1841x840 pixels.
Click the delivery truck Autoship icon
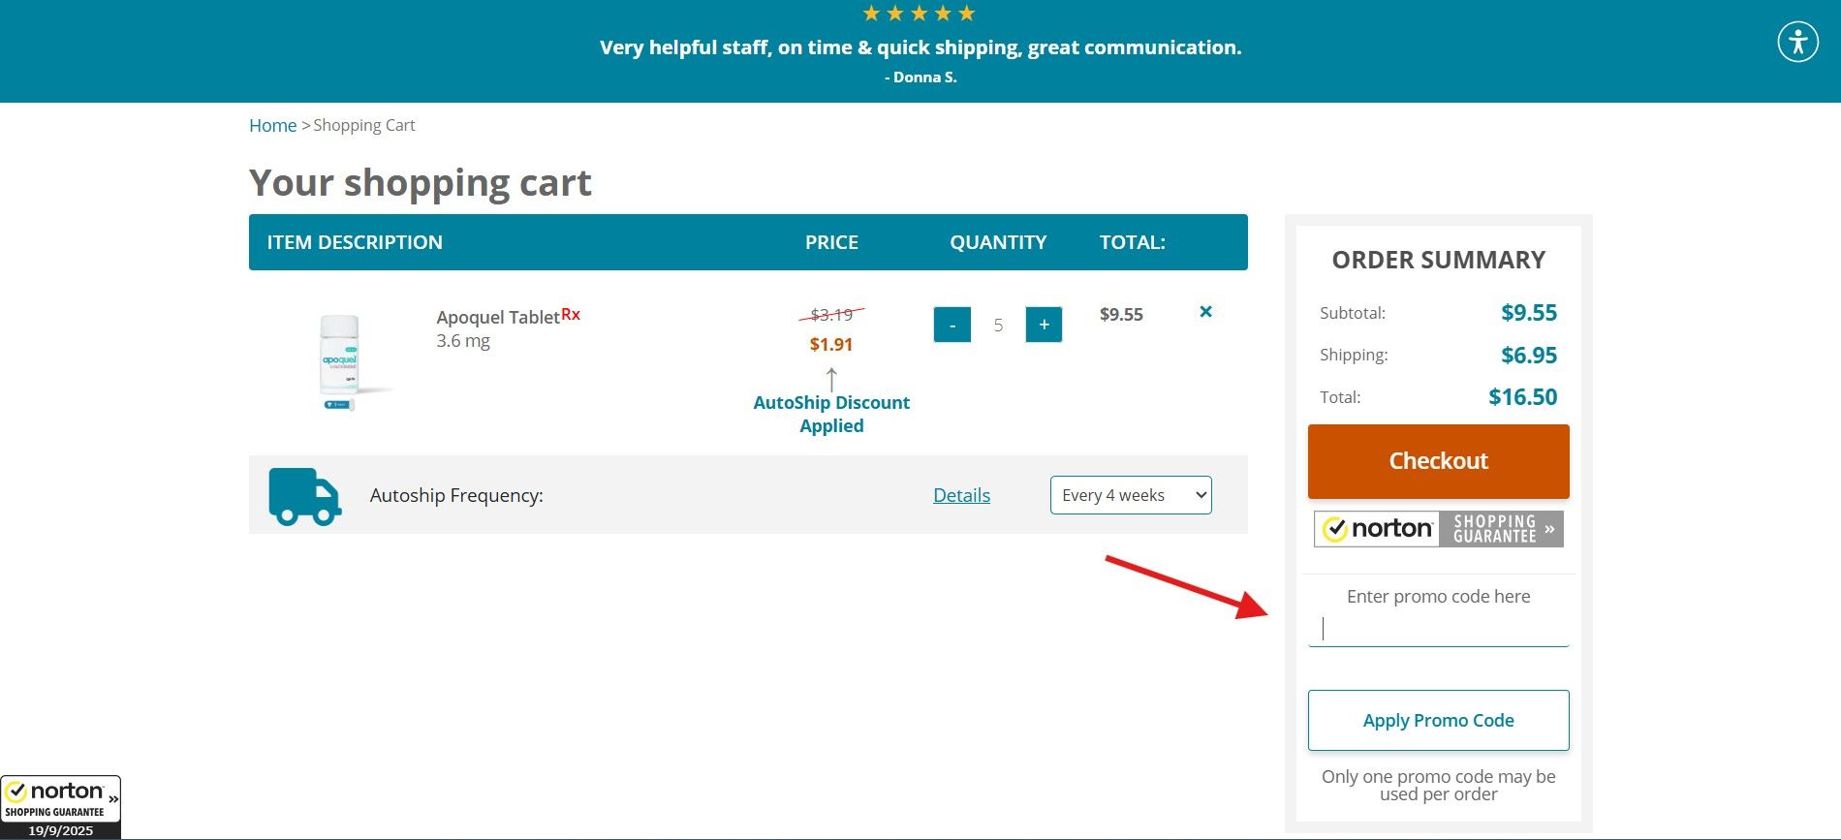tap(304, 496)
